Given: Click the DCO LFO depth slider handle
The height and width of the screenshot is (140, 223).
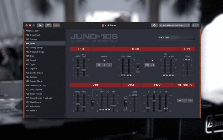Looking at the screenshot, I should [123, 75].
